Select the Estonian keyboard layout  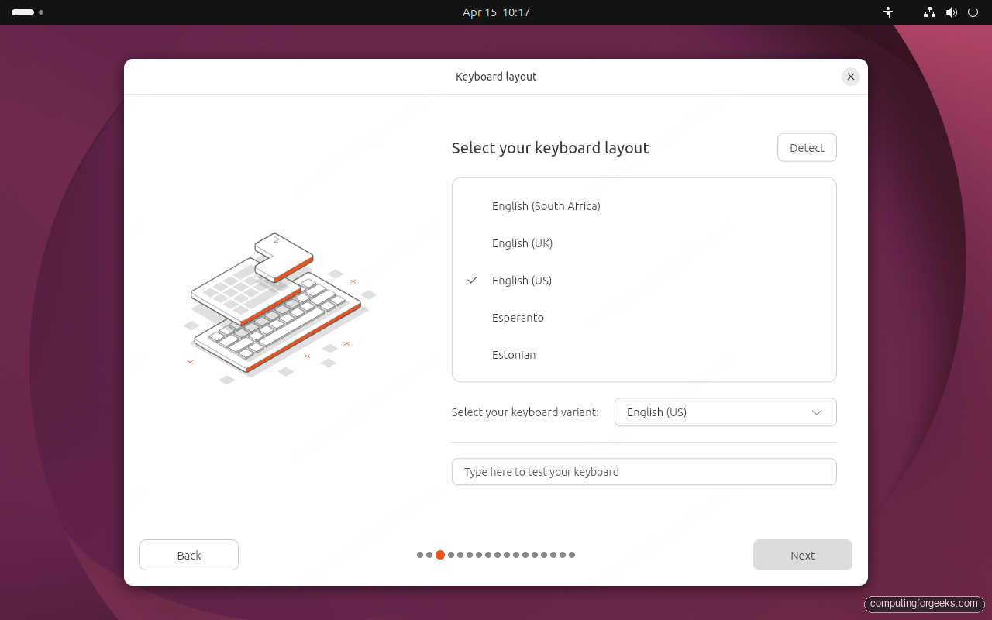click(514, 354)
